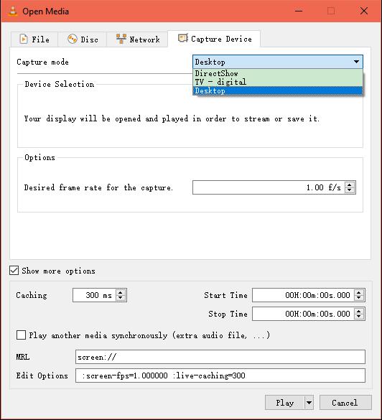
Task: Click the Disc tab icon
Action: tap(73, 39)
